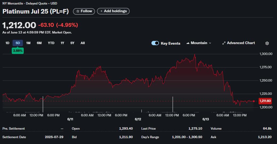The width and height of the screenshot is (277, 144).
Task: Click the 1,200.00 y-axis label
Action: [x=266, y=107]
